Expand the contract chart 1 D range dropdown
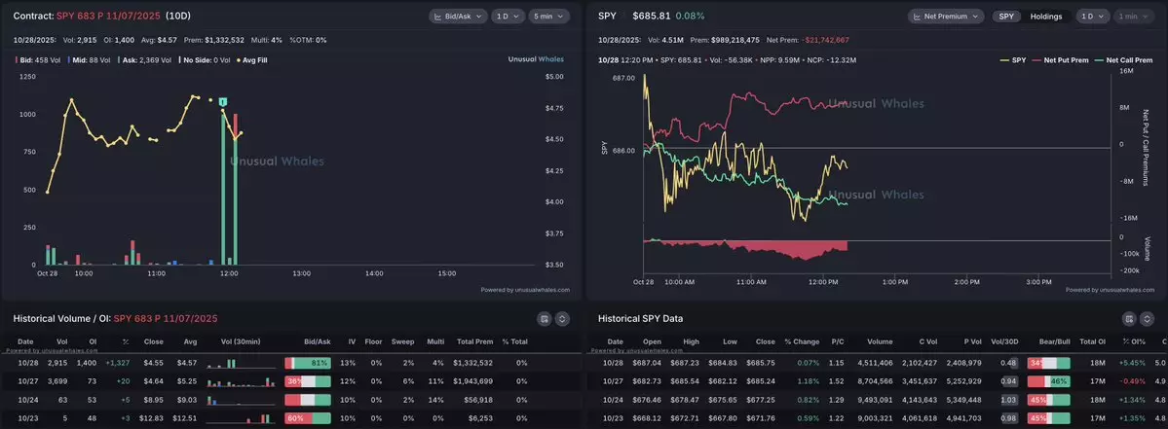Image resolution: width=1168 pixels, height=429 pixels. pos(506,17)
